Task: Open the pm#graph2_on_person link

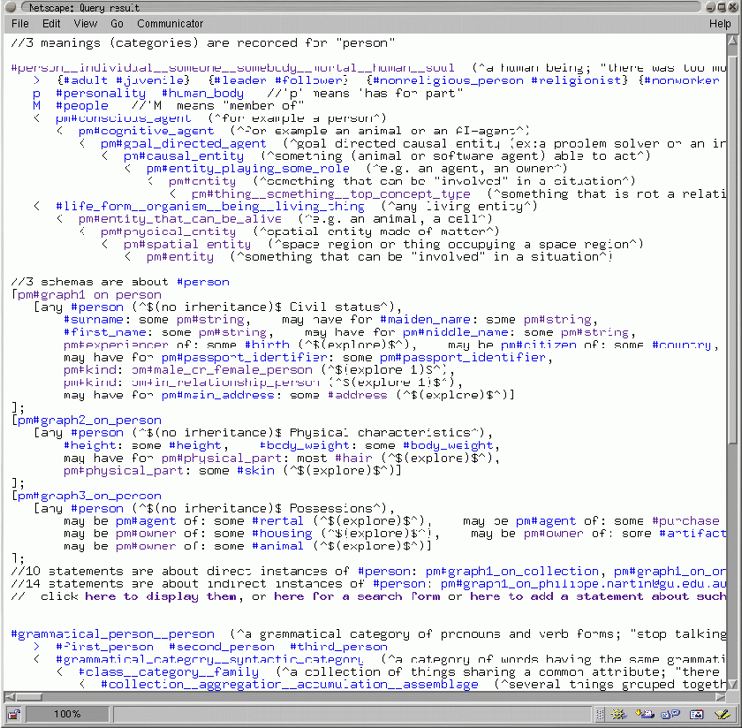Action: pos(88,421)
